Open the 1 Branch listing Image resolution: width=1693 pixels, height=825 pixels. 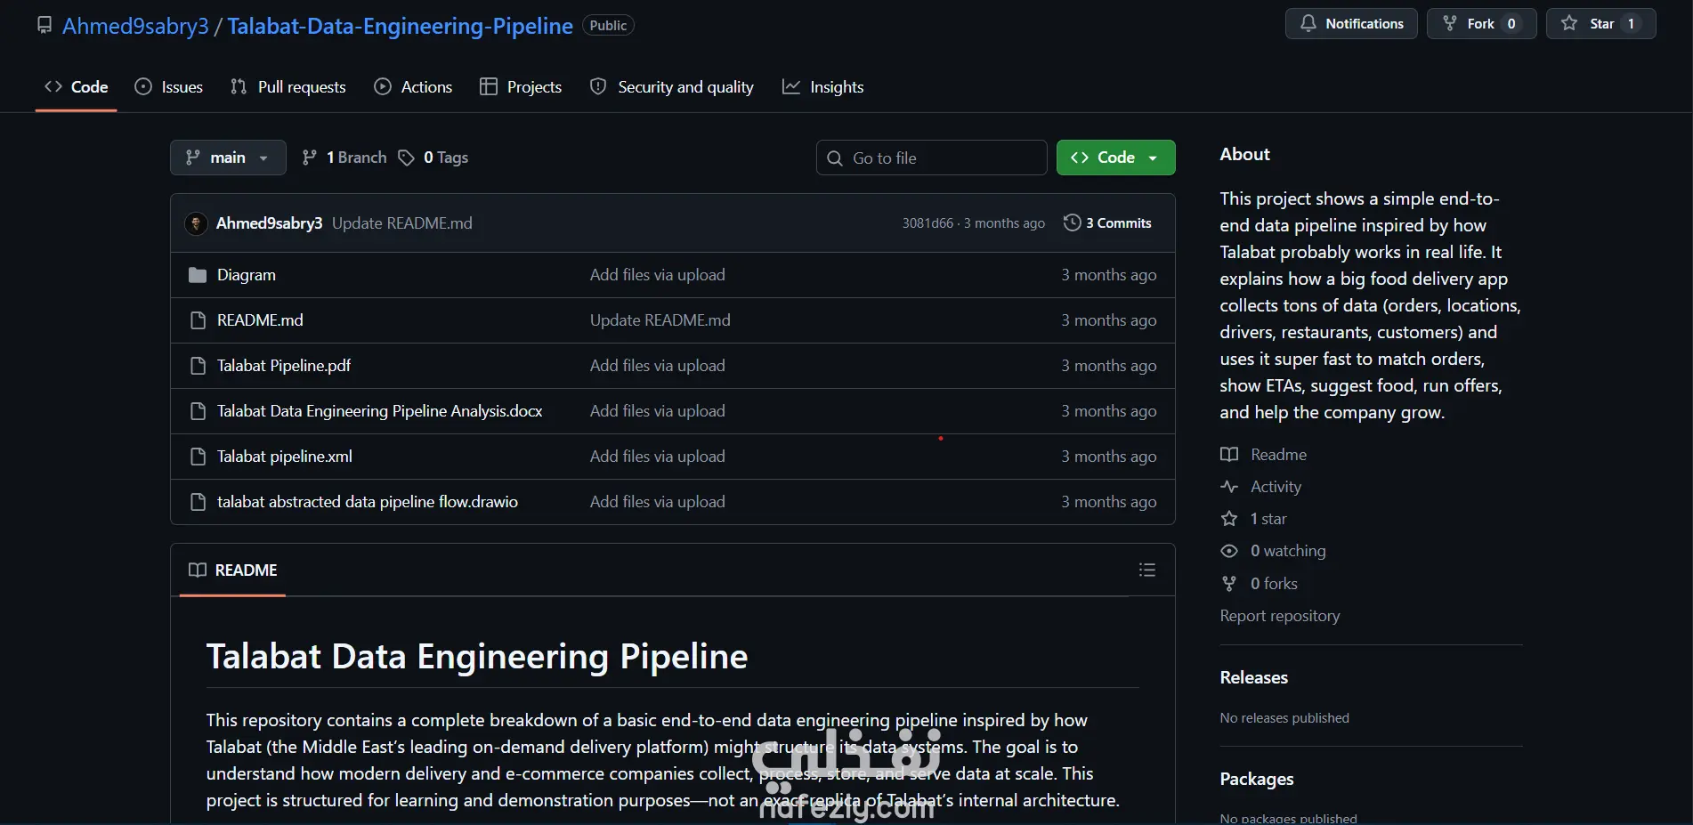click(x=355, y=158)
